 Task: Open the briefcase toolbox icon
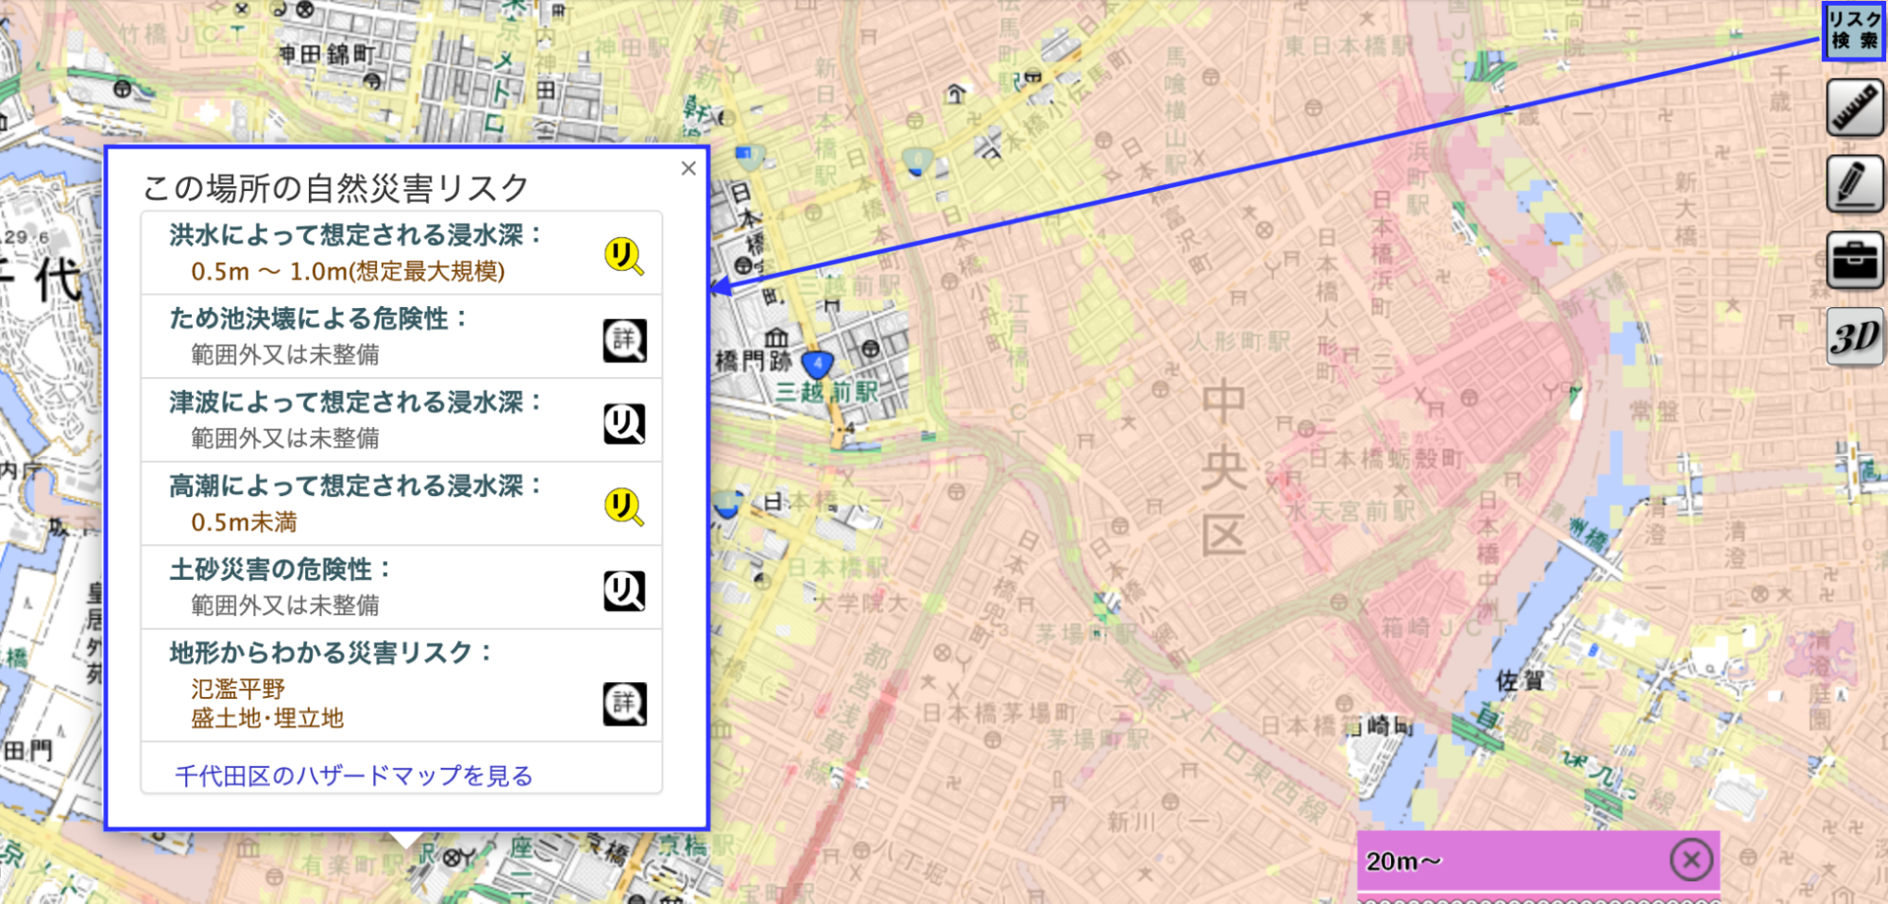[1855, 260]
